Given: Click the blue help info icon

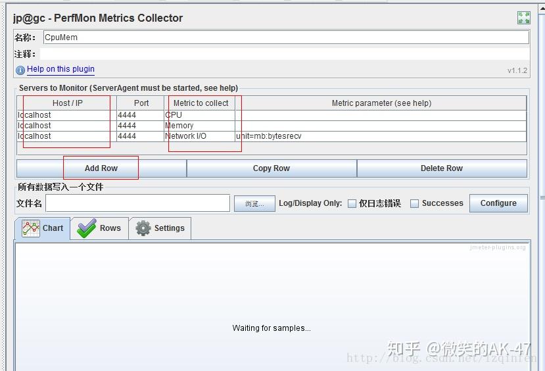Looking at the screenshot, I should [20, 70].
